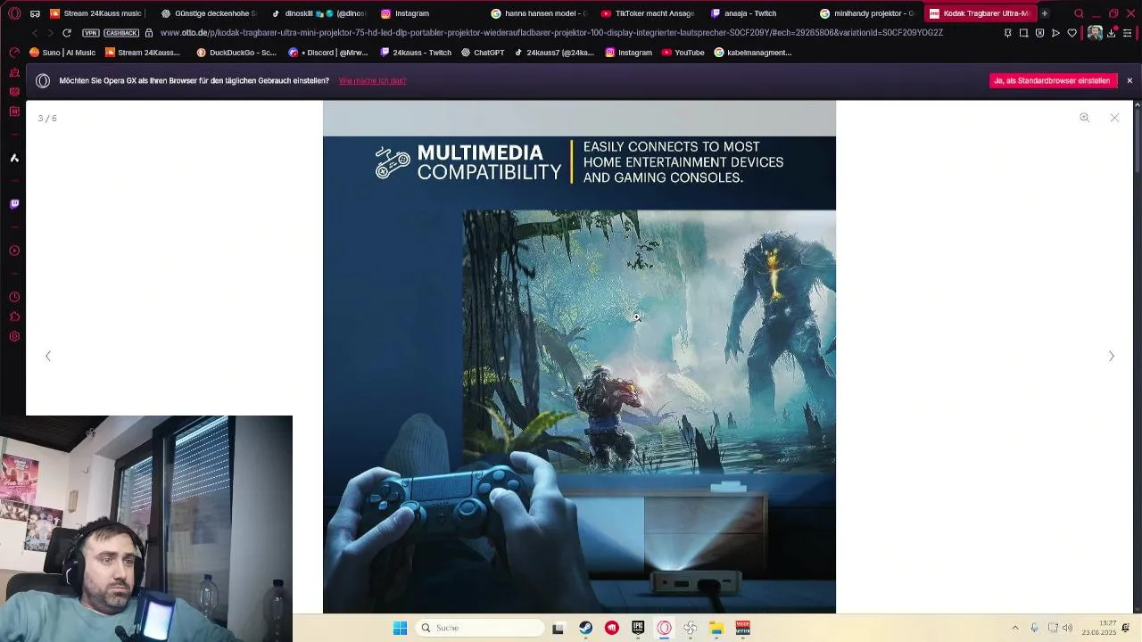Viewport: 1142px width, 642px height.
Task: Add page to bookmarks with heart icon
Action: pos(1072,33)
